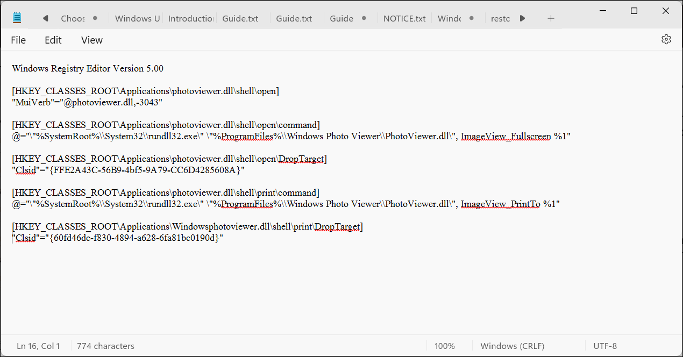Click the MuiVerb value line
Viewport: 683px width, 357px height.
(x=87, y=102)
